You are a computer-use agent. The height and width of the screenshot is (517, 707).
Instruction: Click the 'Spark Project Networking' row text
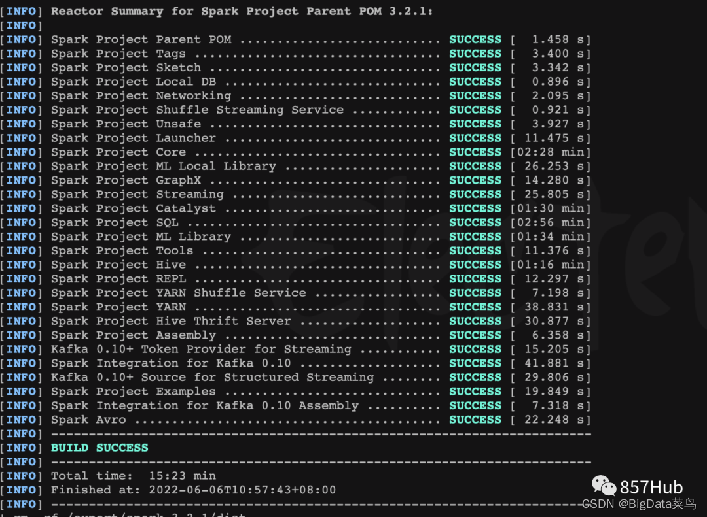click(x=141, y=96)
